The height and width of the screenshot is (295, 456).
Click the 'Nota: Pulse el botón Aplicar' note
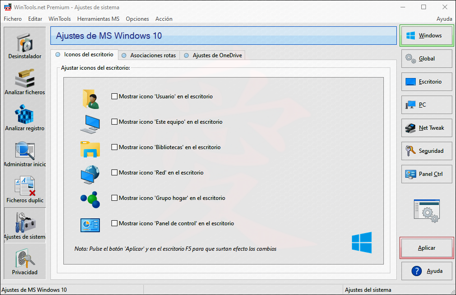pos(175,249)
